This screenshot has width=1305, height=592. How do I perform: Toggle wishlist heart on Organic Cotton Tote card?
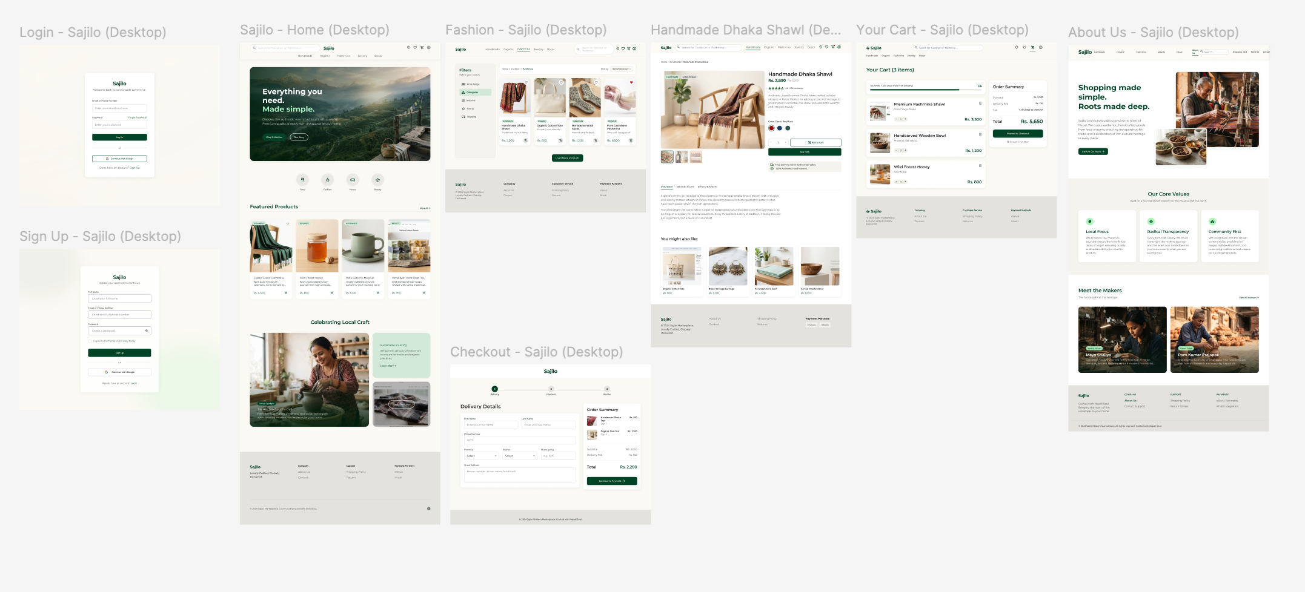click(561, 82)
